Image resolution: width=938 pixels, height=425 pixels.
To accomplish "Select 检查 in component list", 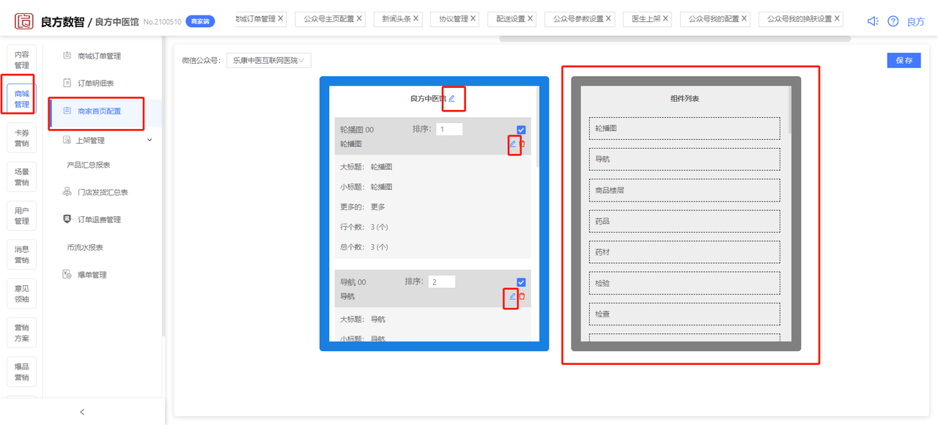I will pos(684,314).
